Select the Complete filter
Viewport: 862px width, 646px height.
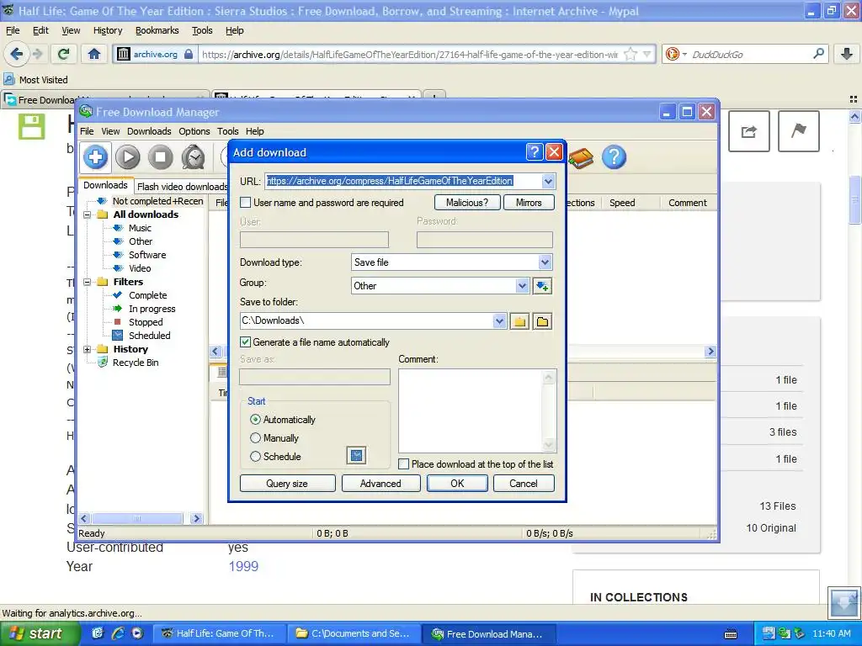148,295
